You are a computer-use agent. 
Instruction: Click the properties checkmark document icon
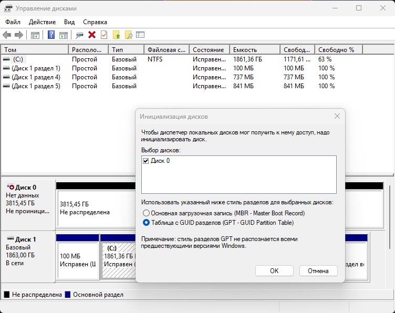point(104,35)
